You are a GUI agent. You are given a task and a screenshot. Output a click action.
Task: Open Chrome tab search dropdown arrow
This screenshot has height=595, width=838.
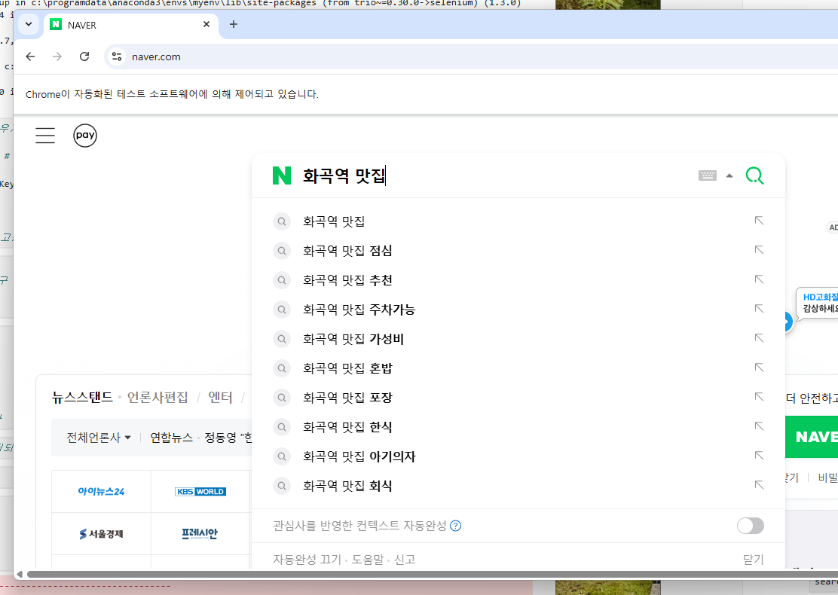[x=29, y=25]
